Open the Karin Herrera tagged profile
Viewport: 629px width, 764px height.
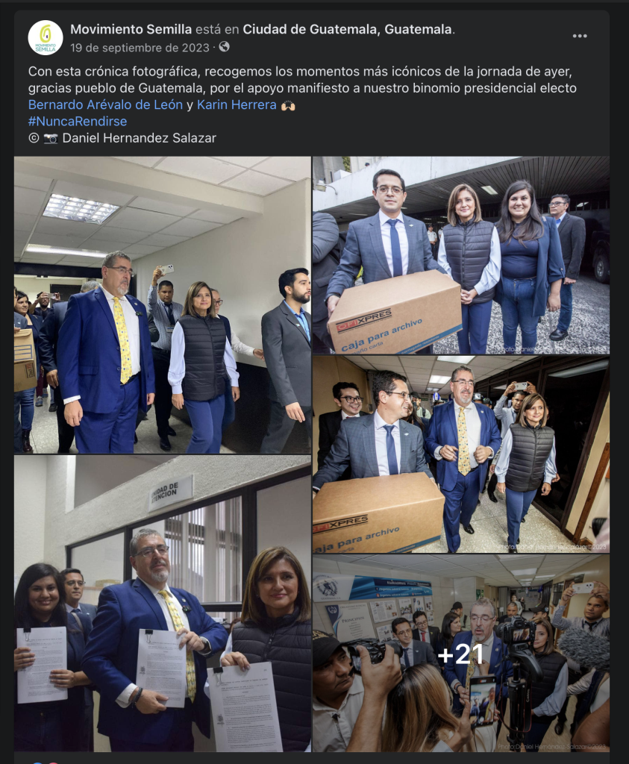point(237,104)
